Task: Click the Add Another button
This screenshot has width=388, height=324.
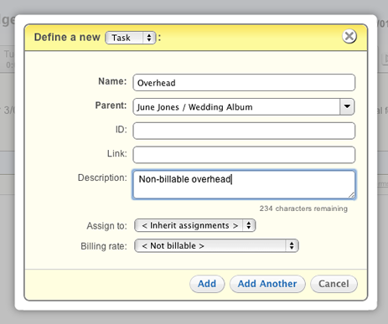Action: 267,284
